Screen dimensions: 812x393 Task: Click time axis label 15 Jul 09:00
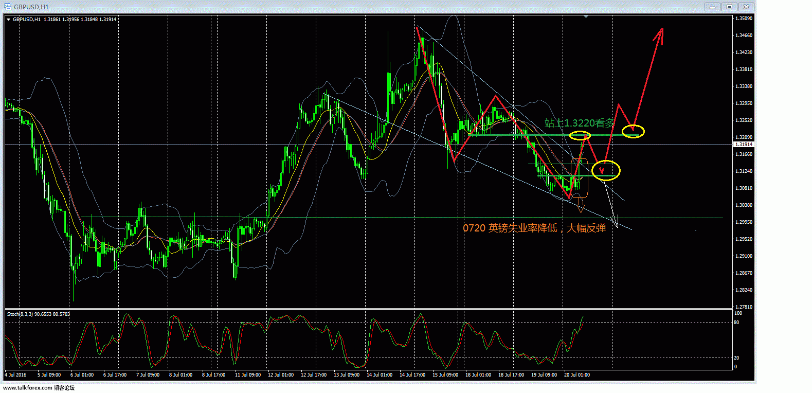[x=445, y=375]
